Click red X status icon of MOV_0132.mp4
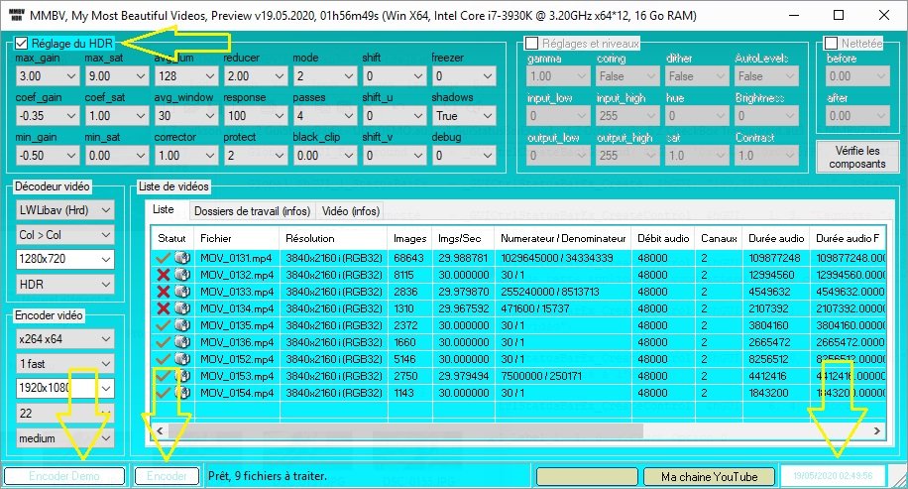Image resolution: width=908 pixels, height=489 pixels. (x=164, y=275)
